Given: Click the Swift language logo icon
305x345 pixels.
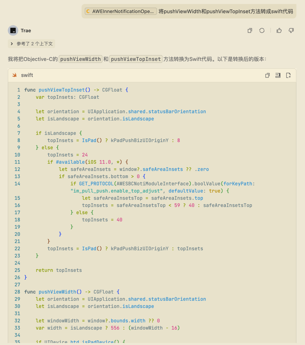Looking at the screenshot, I should (14, 75).
